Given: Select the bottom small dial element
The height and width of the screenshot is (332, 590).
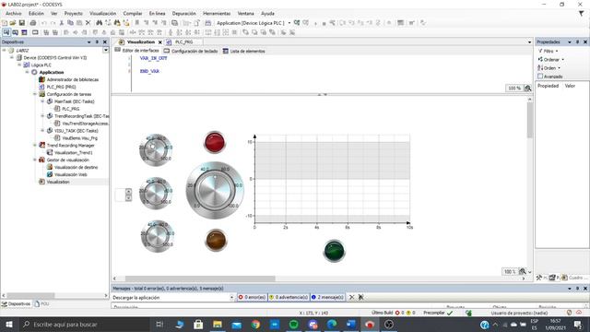Looking at the screenshot, I should tap(158, 236).
